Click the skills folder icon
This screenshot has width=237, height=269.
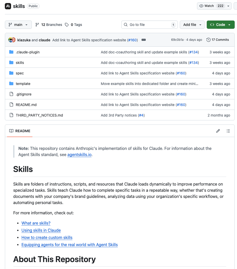coord(11,62)
